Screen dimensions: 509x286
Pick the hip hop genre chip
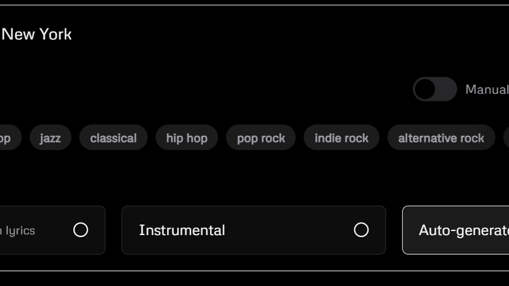point(187,138)
